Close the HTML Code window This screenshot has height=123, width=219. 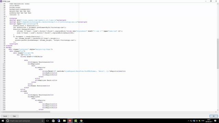point(216,1)
